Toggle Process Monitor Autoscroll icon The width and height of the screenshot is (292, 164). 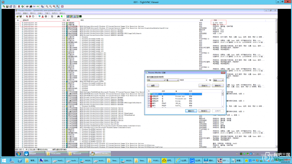click(30, 16)
